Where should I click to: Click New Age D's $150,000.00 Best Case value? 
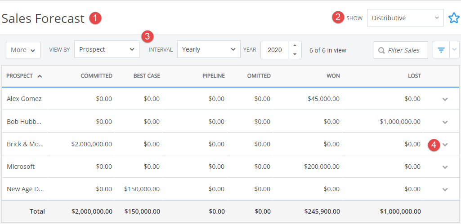point(142,189)
